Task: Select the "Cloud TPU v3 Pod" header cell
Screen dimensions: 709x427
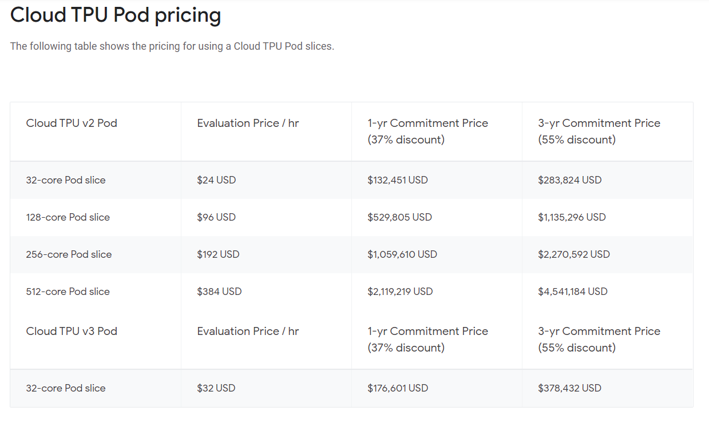Action: tap(72, 332)
